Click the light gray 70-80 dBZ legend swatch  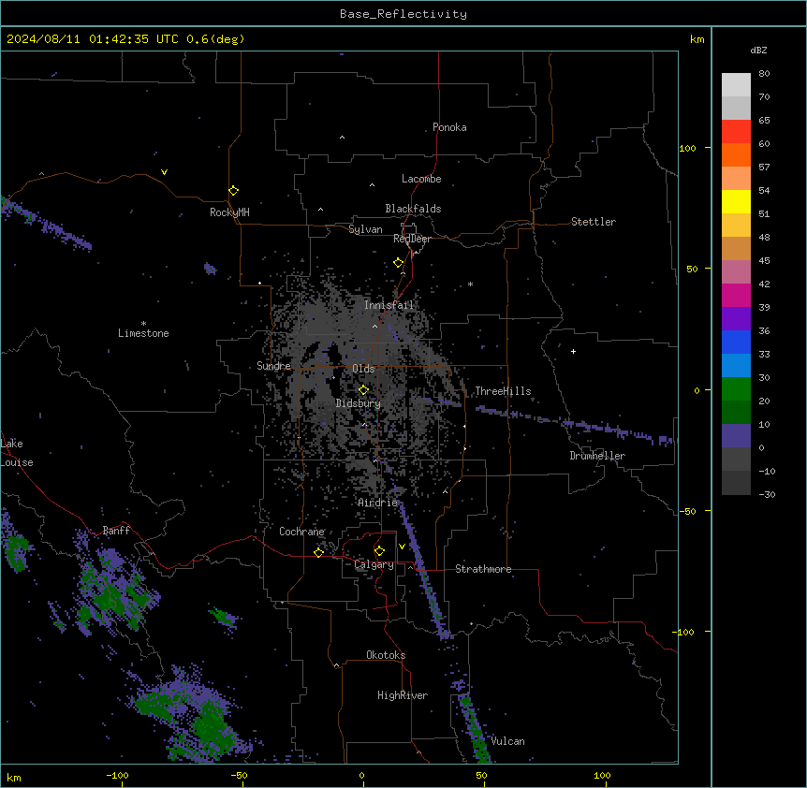coord(736,84)
